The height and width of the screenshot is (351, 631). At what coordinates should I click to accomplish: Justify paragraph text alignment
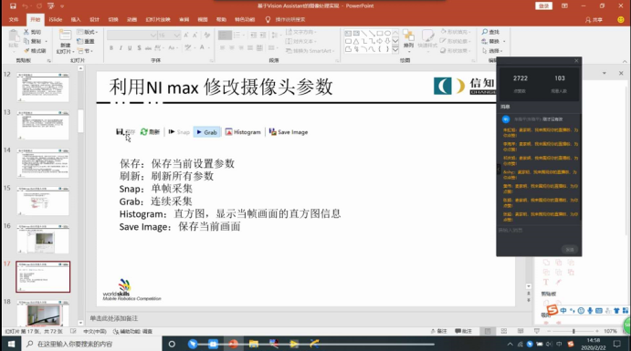click(250, 47)
